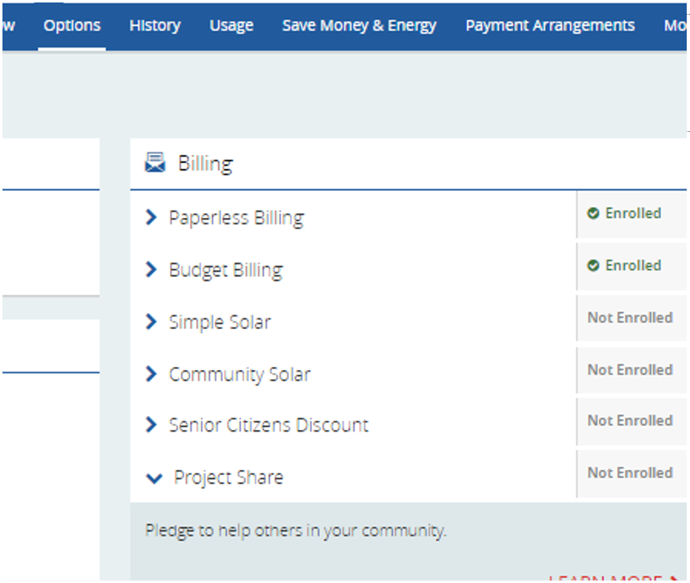Screen dimensions: 690x583
Task: Collapse the Project Share section
Action: (153, 478)
